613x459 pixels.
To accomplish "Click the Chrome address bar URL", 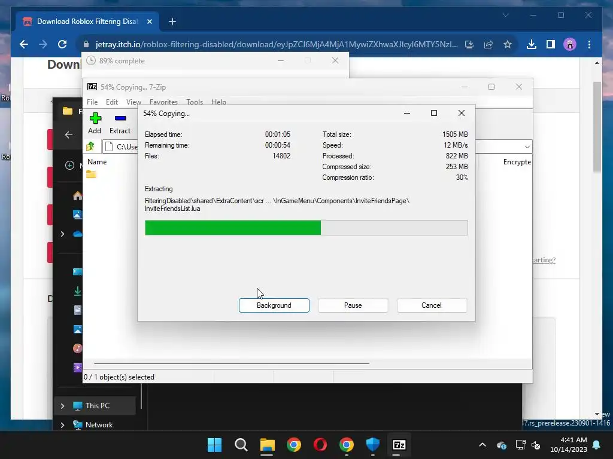I will (x=277, y=44).
